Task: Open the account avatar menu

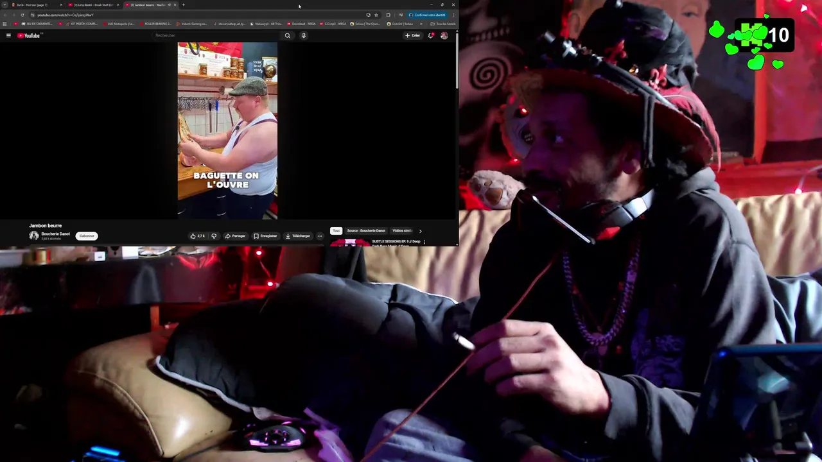Action: [444, 35]
